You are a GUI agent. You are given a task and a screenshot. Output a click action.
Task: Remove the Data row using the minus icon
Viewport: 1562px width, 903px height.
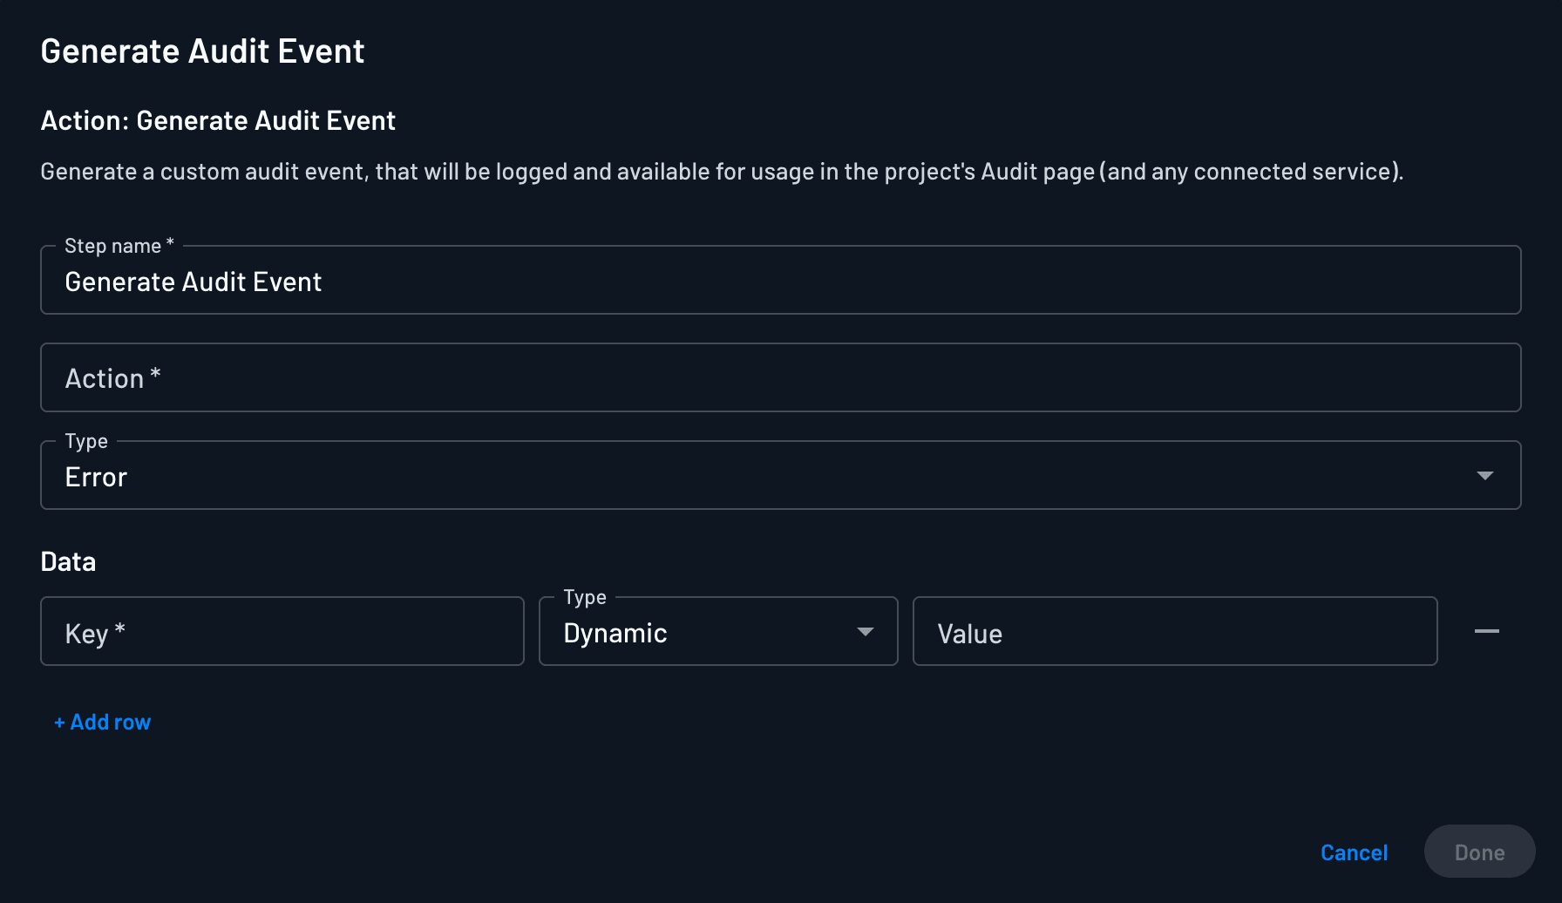tap(1487, 631)
